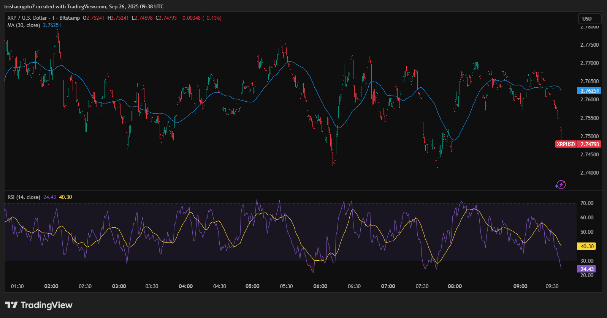
Task: Click the yellow 40.30 RSI value tag
Action: (587, 246)
